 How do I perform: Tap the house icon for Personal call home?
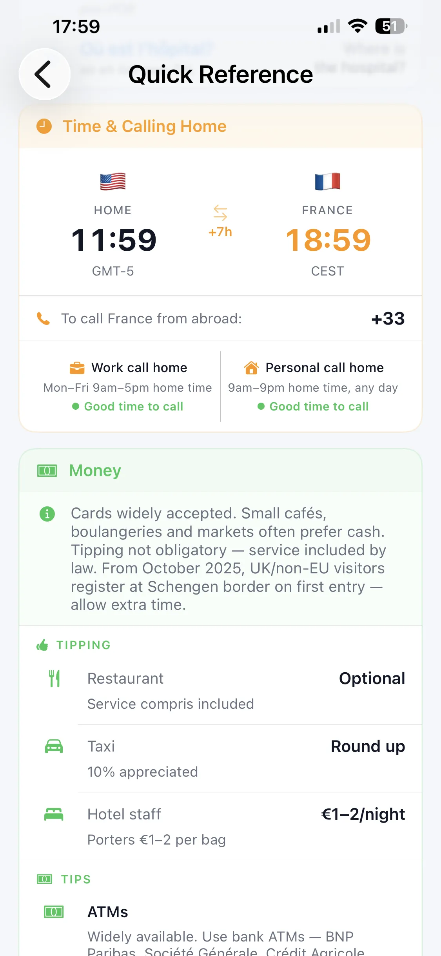coord(251,368)
